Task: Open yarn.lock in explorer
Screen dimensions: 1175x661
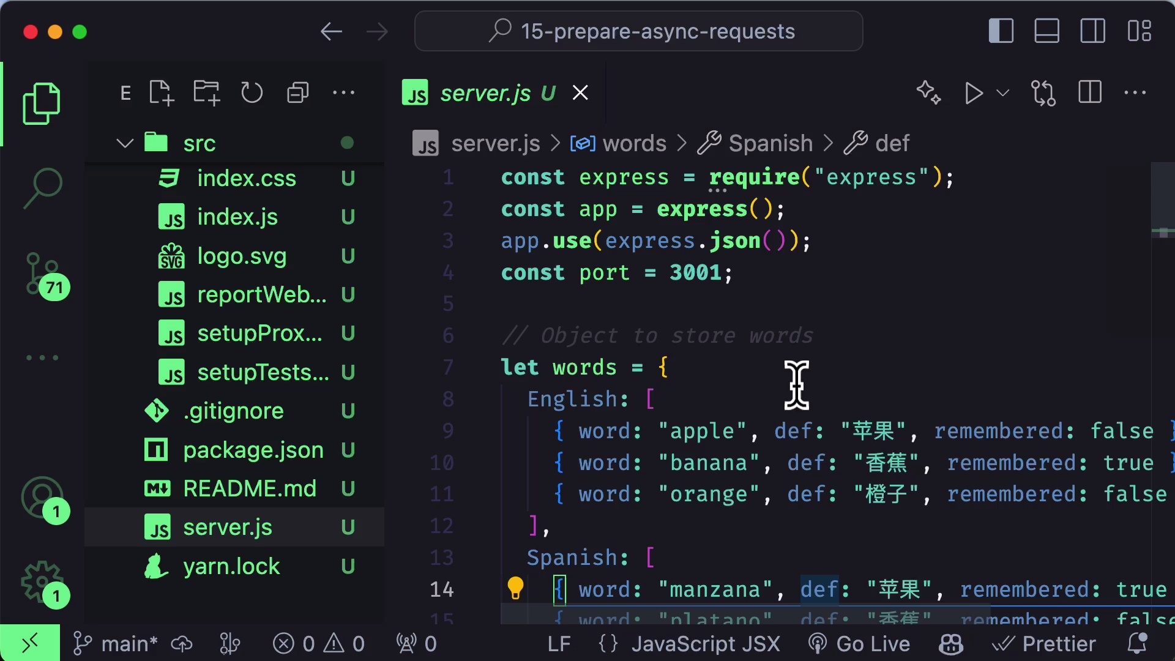Action: (x=234, y=567)
